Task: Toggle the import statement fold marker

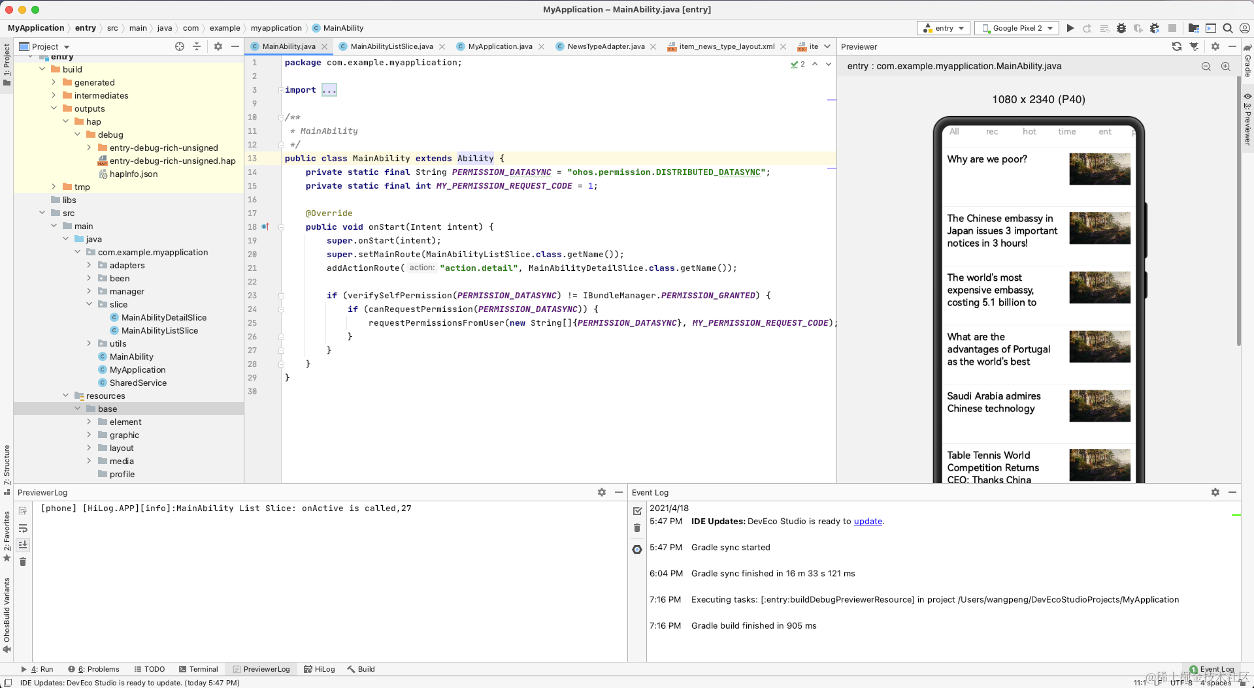Action: tap(281, 90)
